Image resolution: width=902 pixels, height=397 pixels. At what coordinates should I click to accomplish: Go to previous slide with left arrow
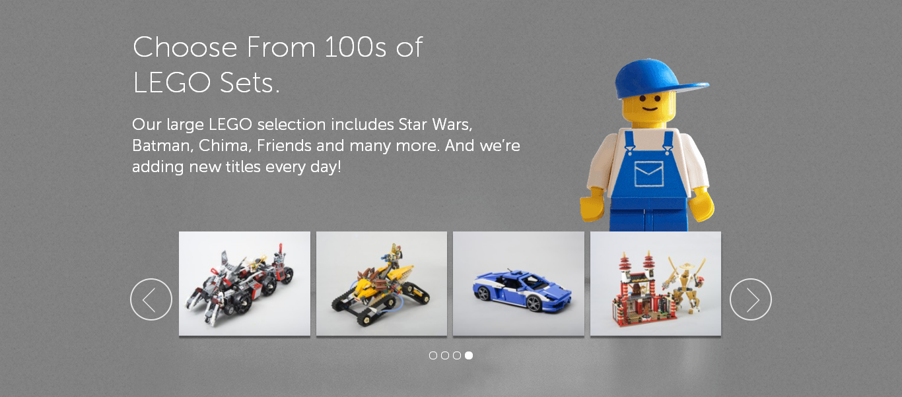(x=151, y=299)
